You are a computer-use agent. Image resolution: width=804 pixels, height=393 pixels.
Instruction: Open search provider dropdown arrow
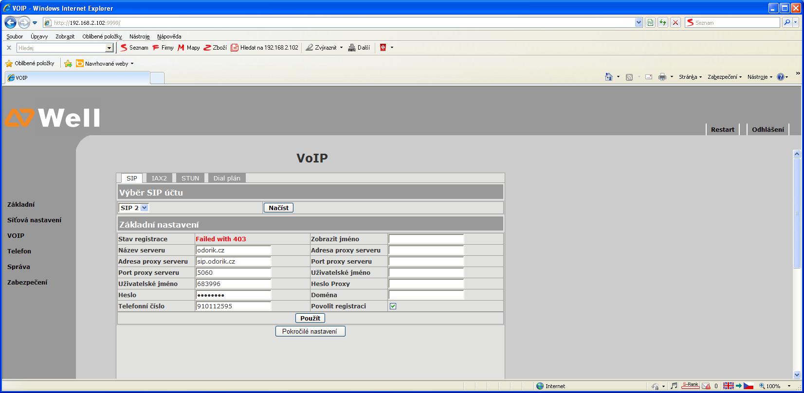tap(796, 22)
